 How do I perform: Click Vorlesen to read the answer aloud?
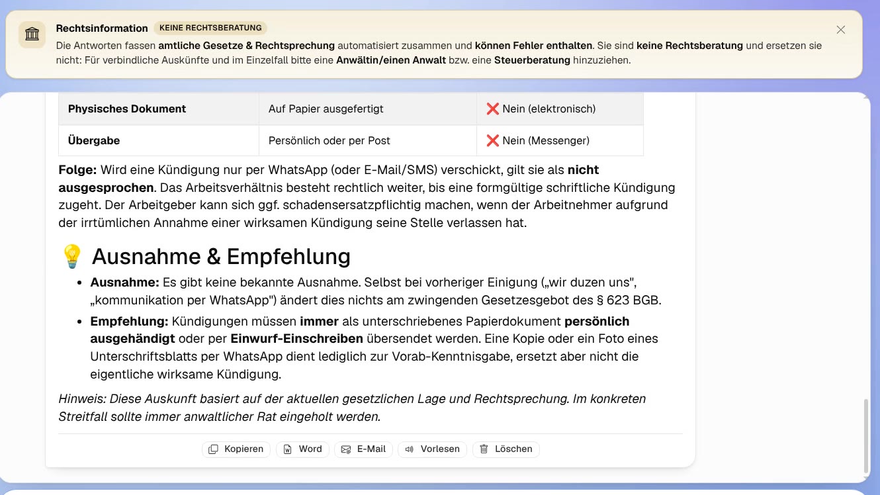[x=432, y=449]
